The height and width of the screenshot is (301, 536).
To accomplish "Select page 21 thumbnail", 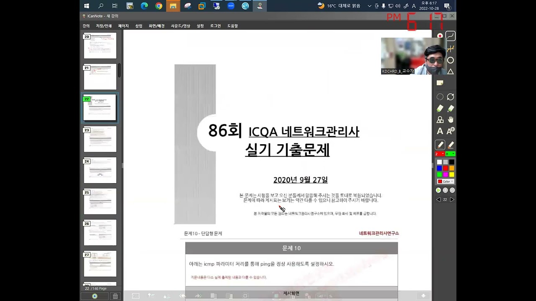I will pyautogui.click(x=100, y=77).
